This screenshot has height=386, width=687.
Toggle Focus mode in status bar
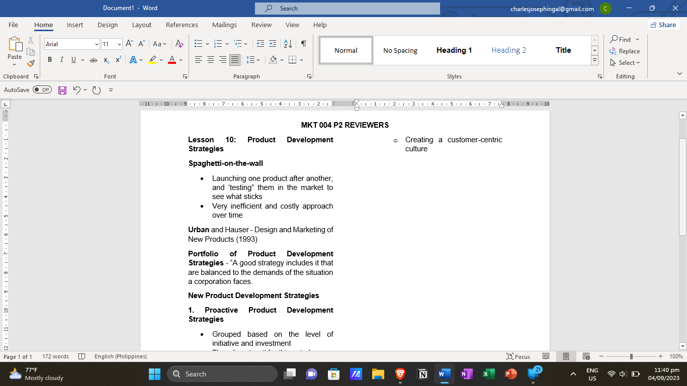point(520,356)
